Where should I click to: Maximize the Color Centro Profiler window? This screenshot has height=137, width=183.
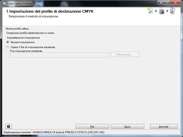click(167, 2)
